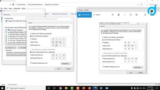Launch Google Chrome from the taskbar
Screen dimensions: 160x90
(x=60, y=88)
